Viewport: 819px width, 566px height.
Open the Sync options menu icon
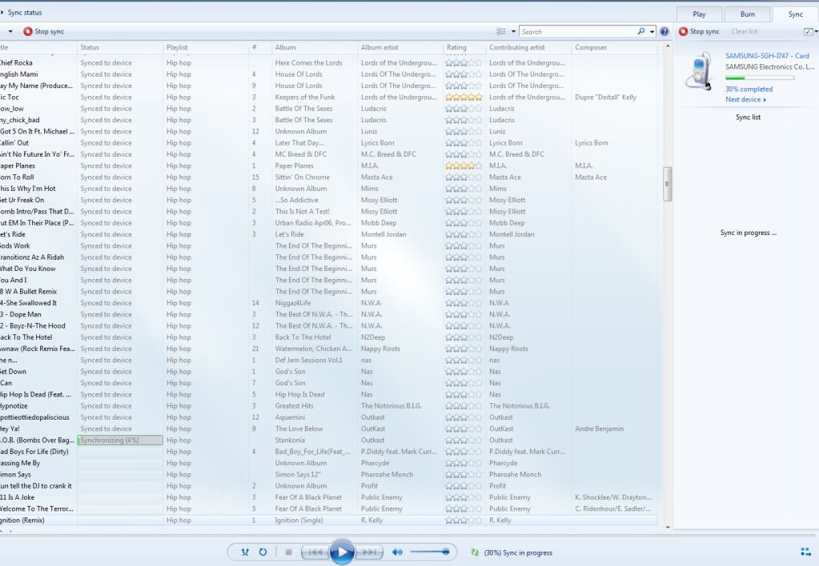809,32
